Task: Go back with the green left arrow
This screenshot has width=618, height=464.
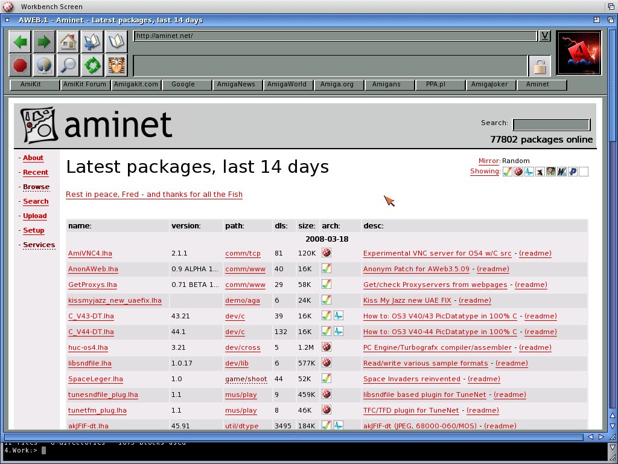Action: (x=20, y=42)
